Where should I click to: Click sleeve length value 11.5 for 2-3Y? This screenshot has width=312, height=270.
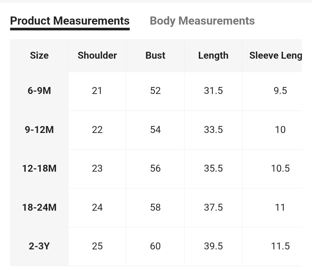point(280,246)
